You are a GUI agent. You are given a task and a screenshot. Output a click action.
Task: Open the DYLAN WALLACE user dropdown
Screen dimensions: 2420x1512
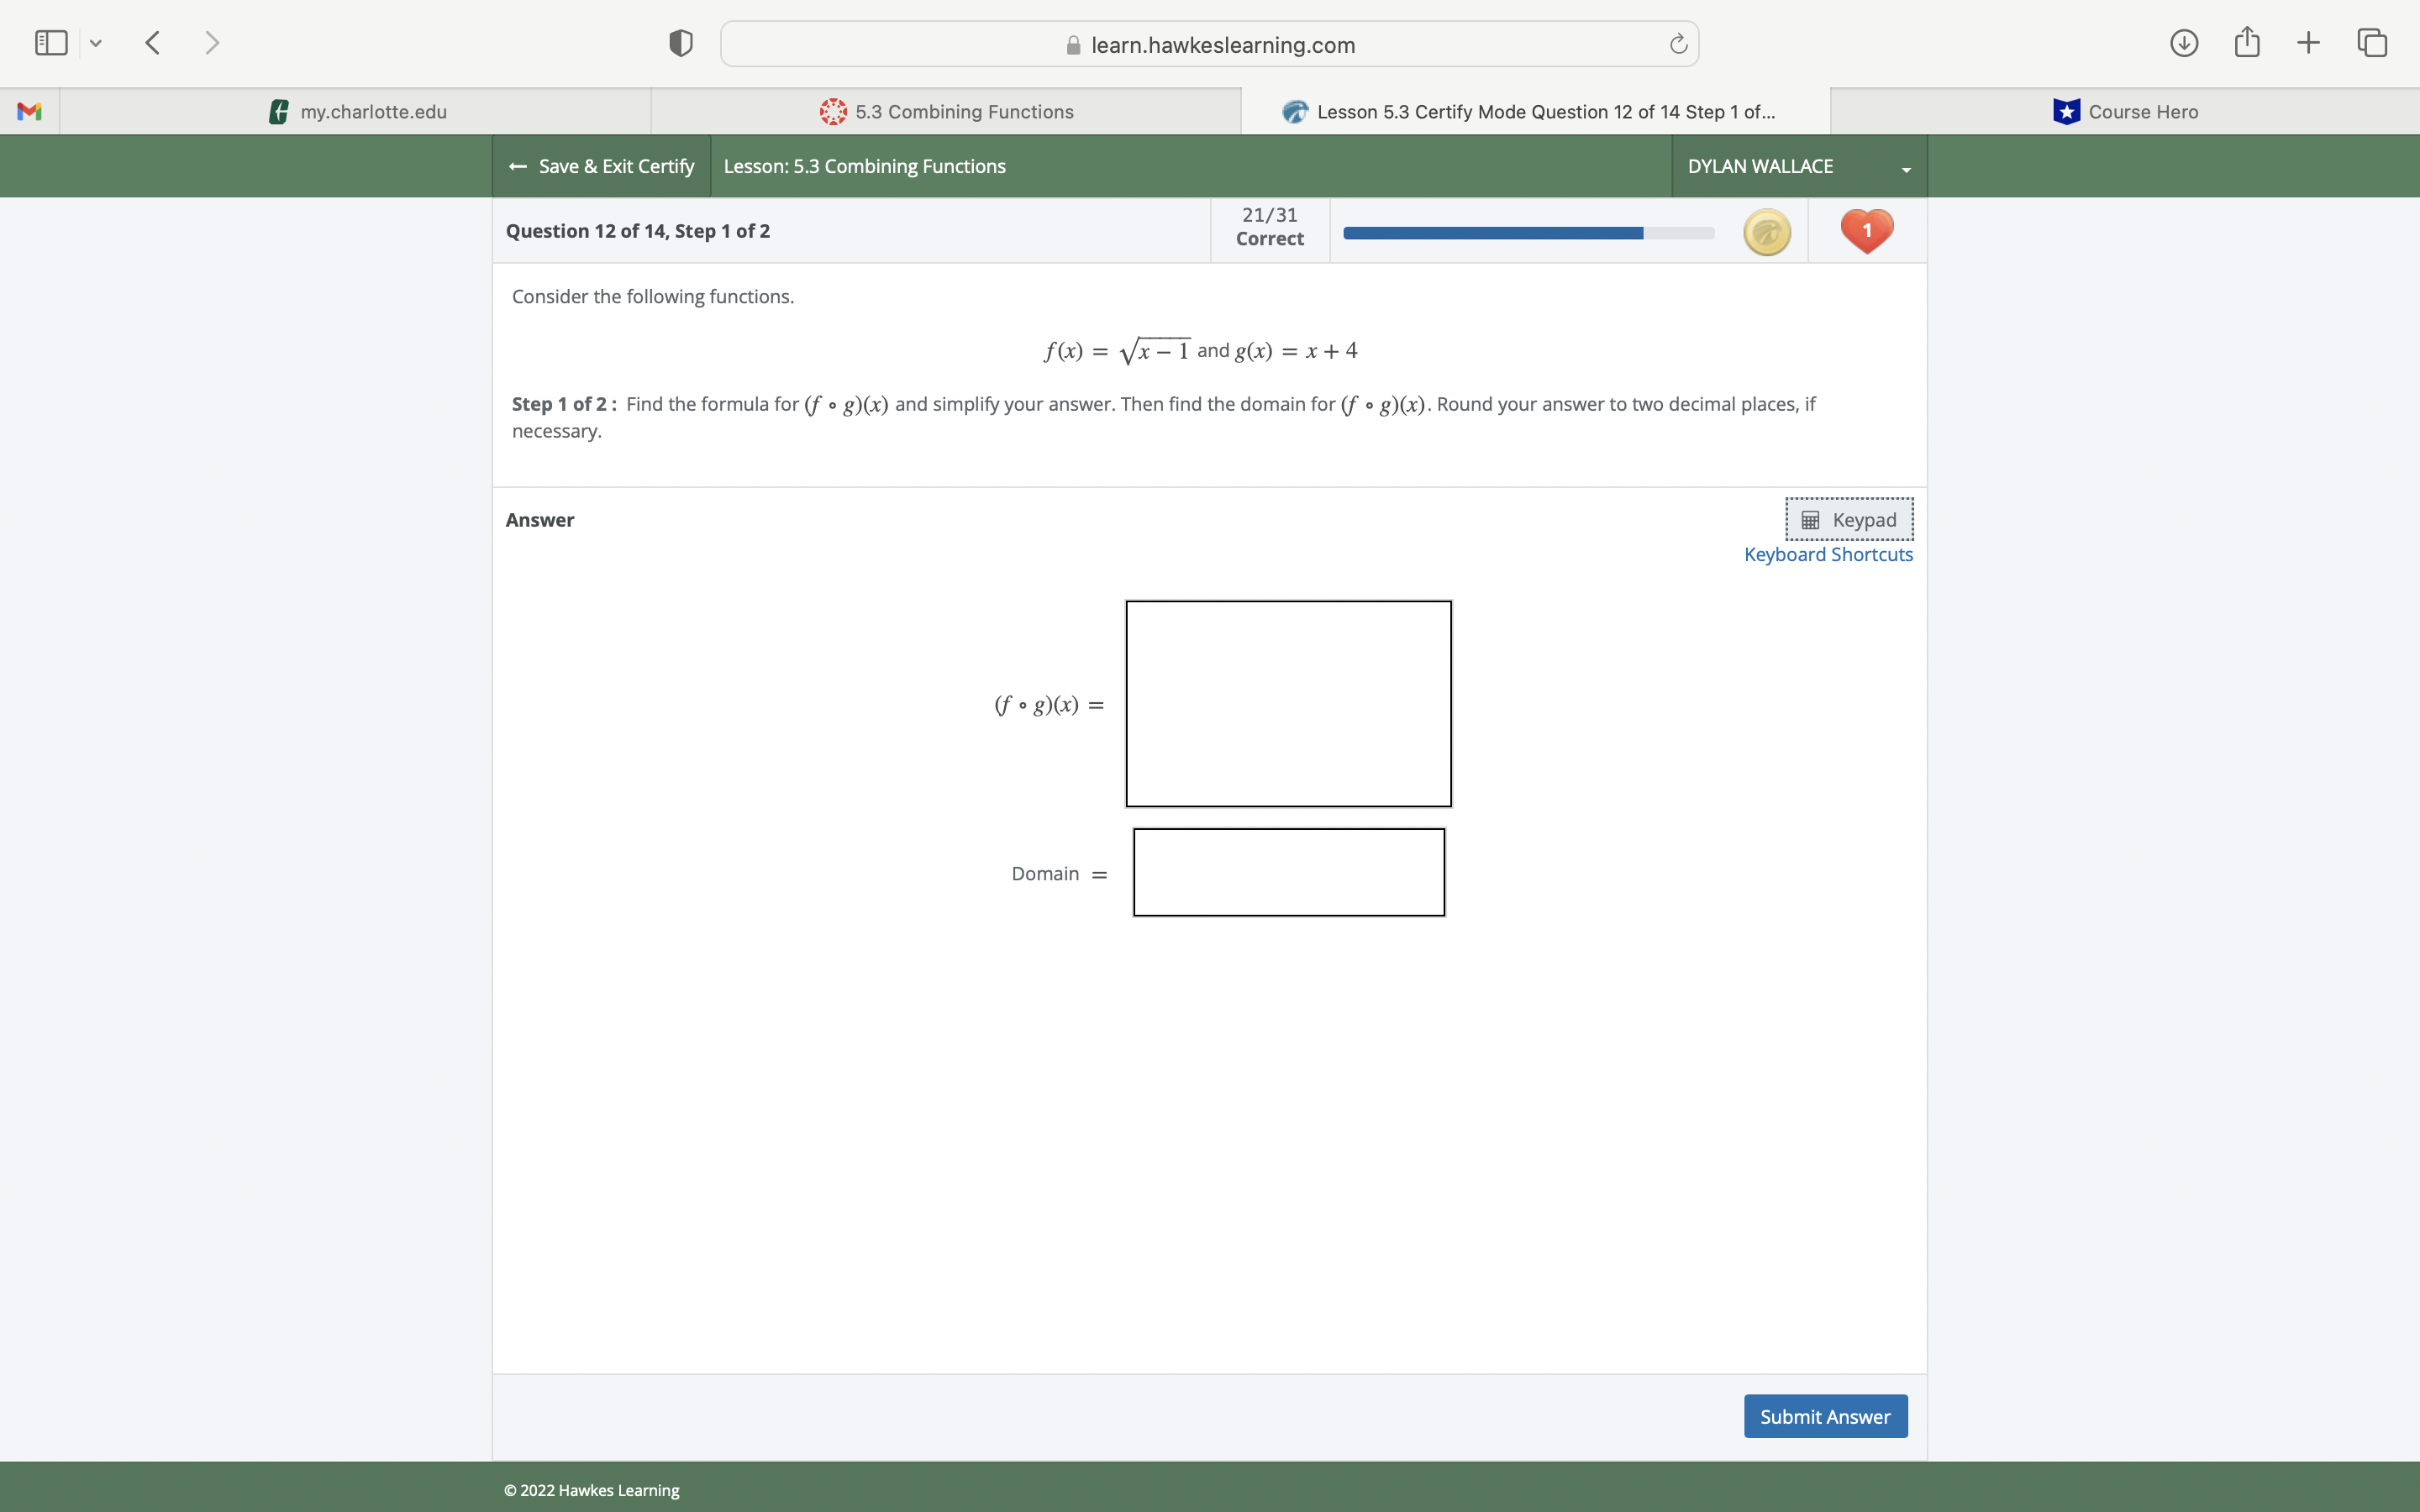[x=1798, y=166]
